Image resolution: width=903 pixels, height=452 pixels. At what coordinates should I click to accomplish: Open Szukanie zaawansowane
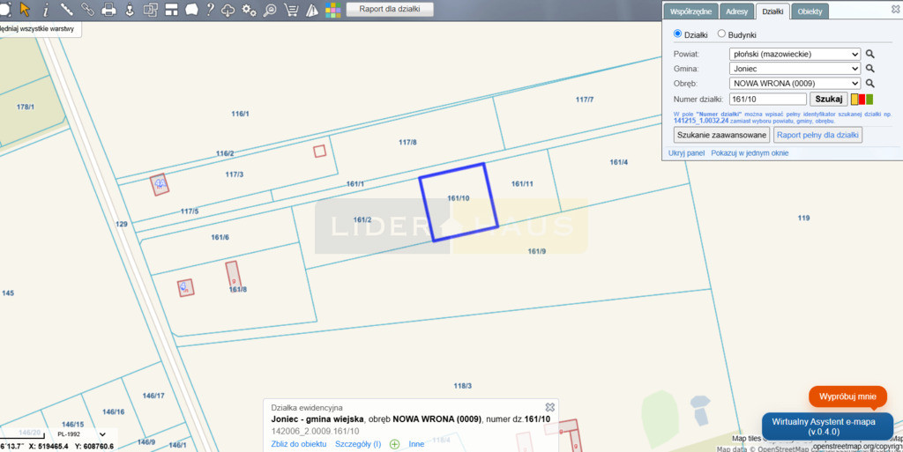coord(721,135)
